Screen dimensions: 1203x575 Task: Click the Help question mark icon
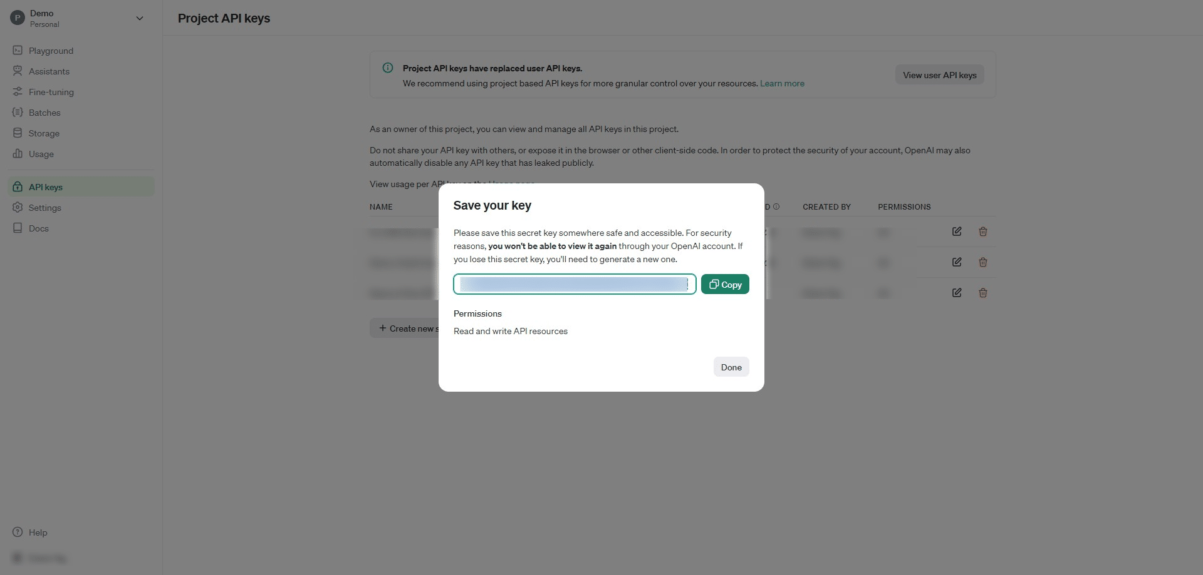(x=18, y=532)
